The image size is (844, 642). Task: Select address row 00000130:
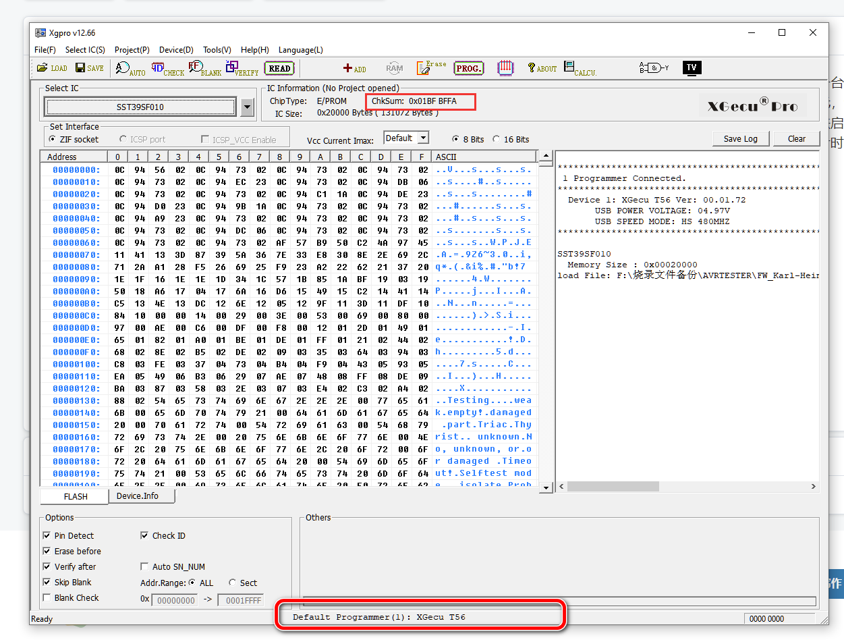point(76,400)
